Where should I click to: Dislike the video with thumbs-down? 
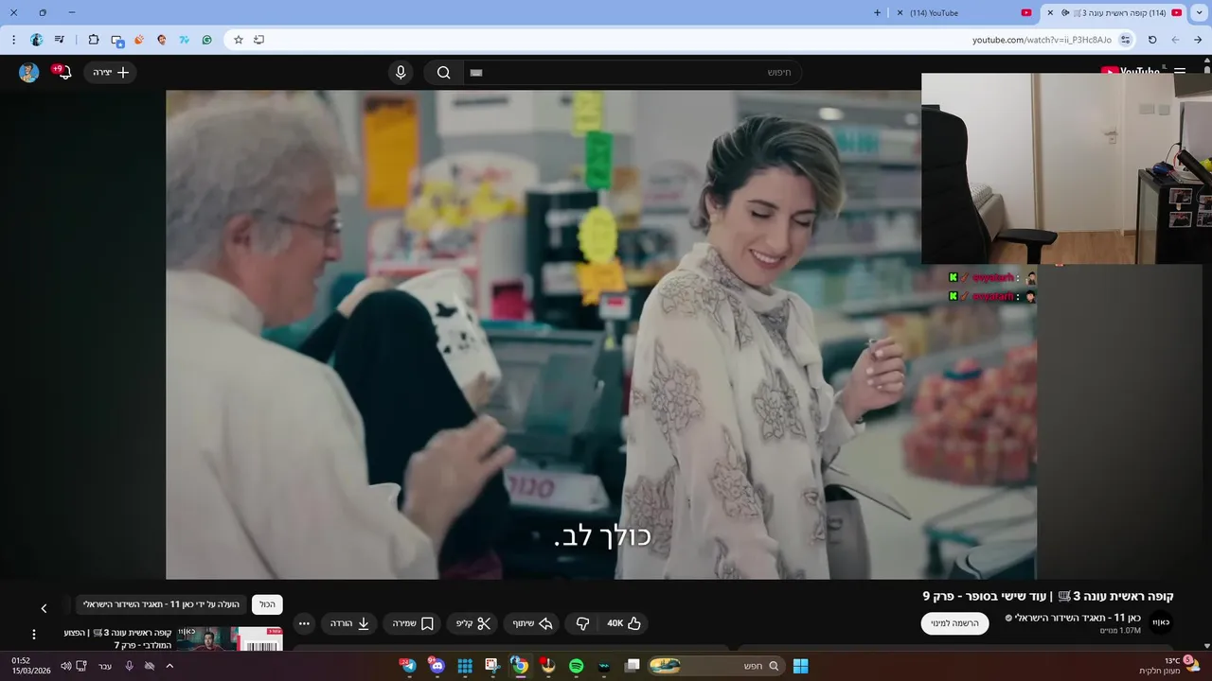click(582, 623)
